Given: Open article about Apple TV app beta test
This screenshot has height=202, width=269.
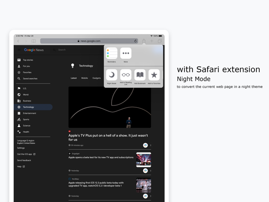Looking at the screenshot, I should pos(101,157).
